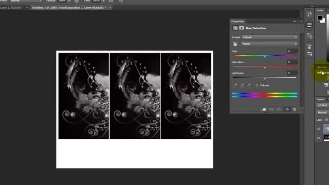Viewport: 329px width, 185px height.
Task: Open the Flow slider dropdown arrow
Action: tap(103, 1)
